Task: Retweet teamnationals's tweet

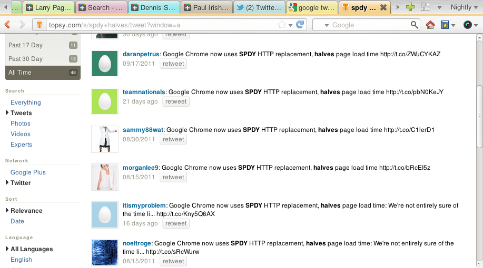Action: (176, 101)
